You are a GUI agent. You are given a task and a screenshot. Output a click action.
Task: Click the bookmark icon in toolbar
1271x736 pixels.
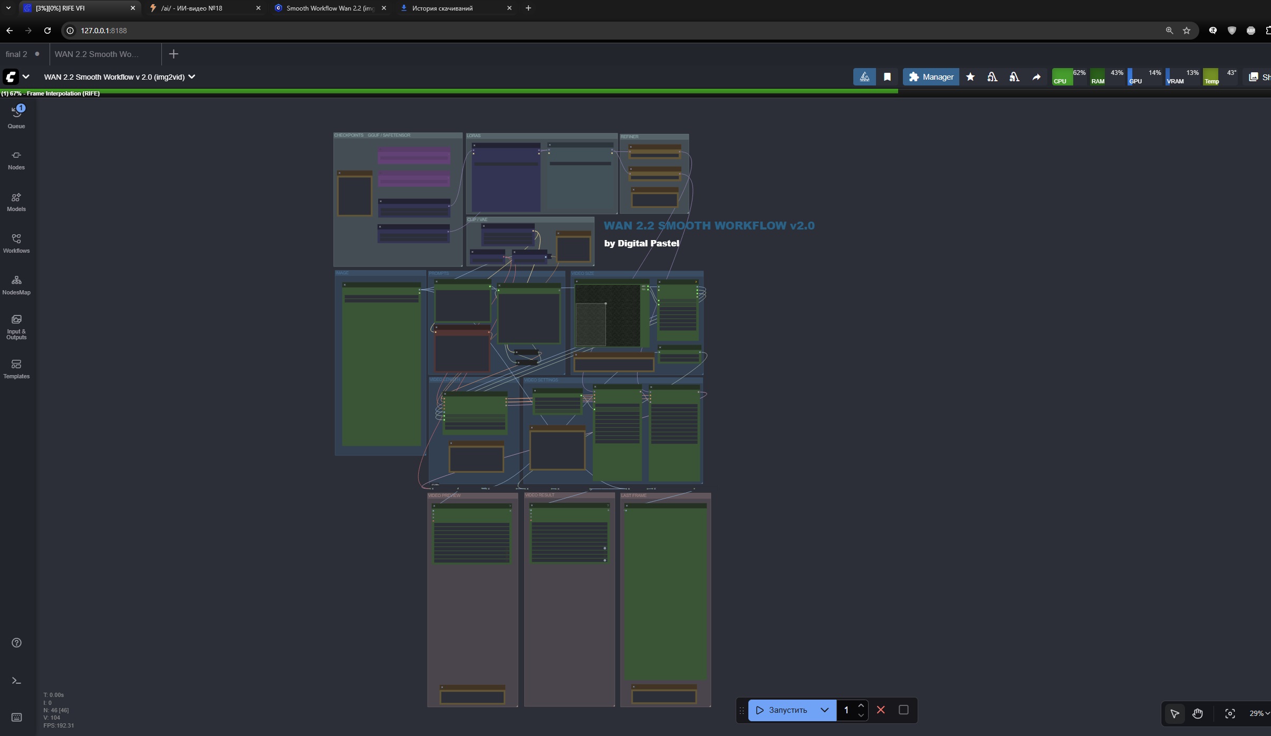point(887,77)
